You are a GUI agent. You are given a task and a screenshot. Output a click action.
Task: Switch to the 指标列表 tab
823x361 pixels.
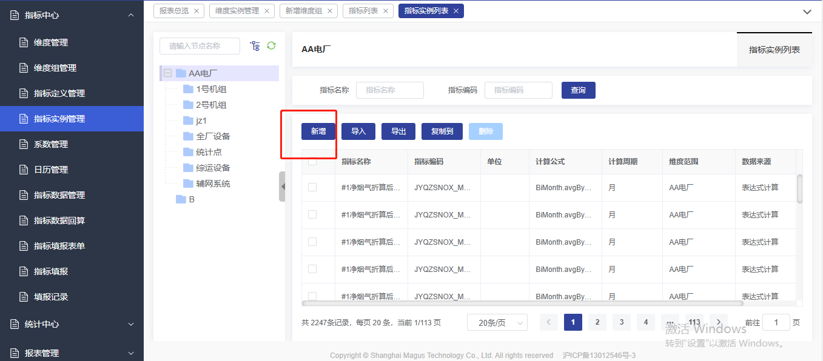click(x=362, y=11)
